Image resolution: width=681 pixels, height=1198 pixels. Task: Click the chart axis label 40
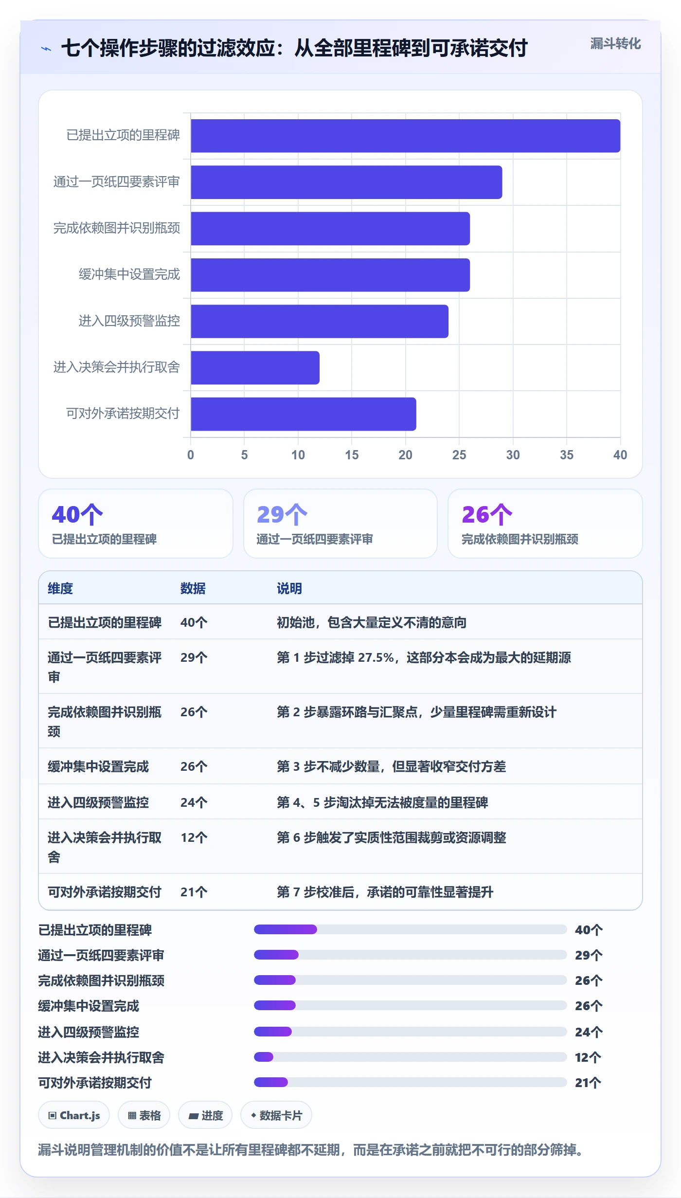click(620, 455)
